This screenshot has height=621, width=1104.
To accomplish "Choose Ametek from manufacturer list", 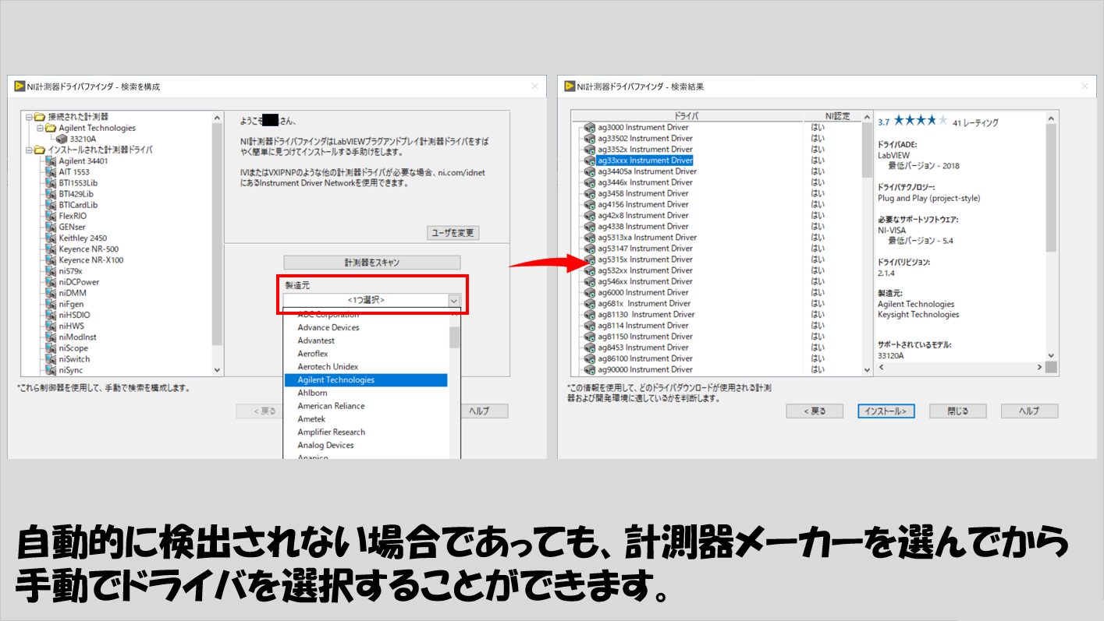I will point(311,419).
